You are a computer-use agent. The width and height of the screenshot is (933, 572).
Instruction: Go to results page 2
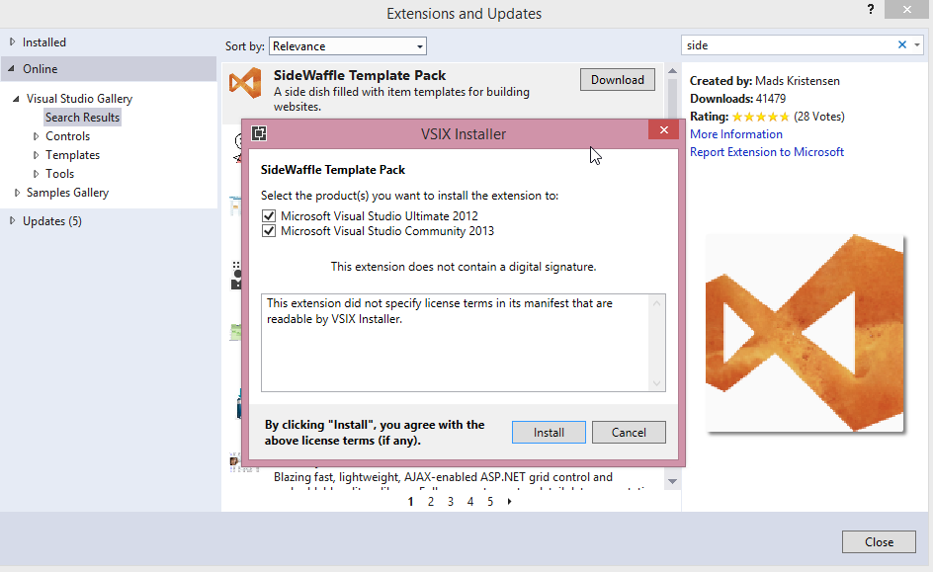tap(431, 502)
